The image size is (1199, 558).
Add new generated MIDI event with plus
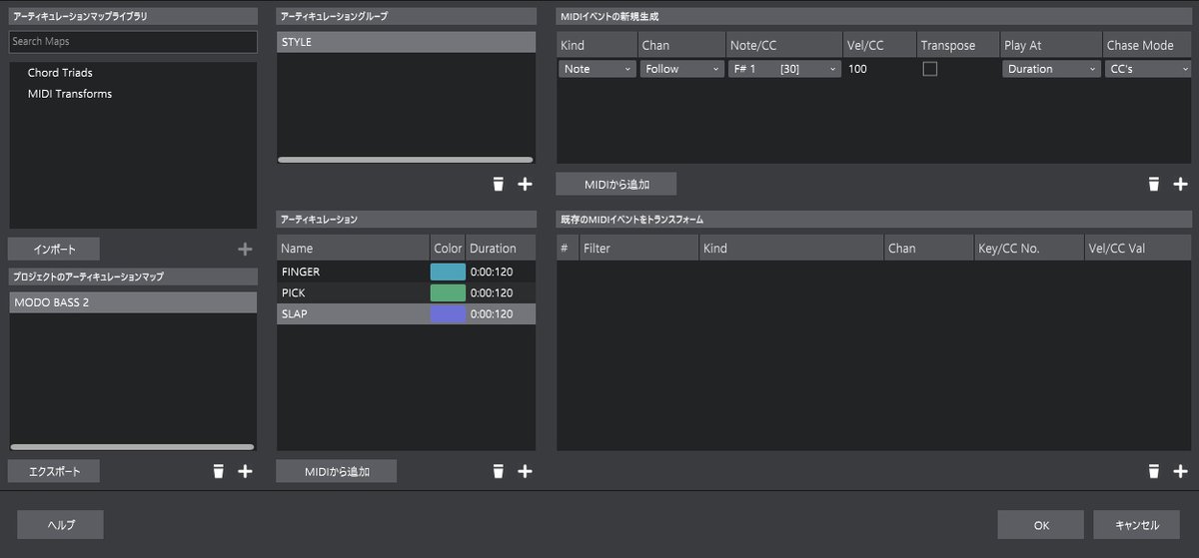pyautogui.click(x=1180, y=185)
